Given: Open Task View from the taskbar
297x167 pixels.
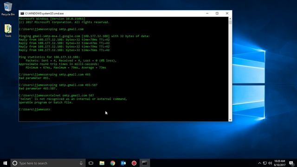Looking at the screenshot, I should click(91, 163).
